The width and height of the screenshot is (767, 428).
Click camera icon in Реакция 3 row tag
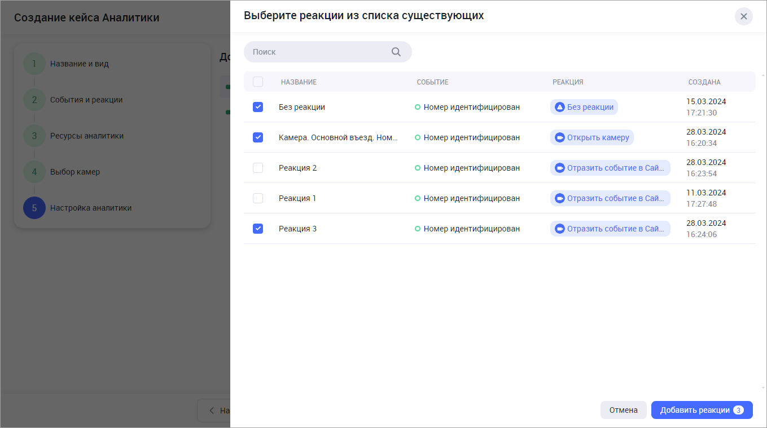[x=559, y=229]
